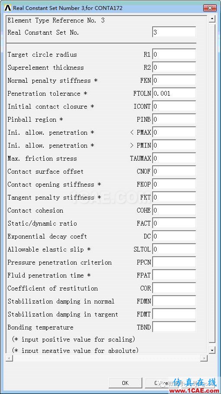Click the Cancel button
This screenshot has width=221, height=394.
click(161, 383)
